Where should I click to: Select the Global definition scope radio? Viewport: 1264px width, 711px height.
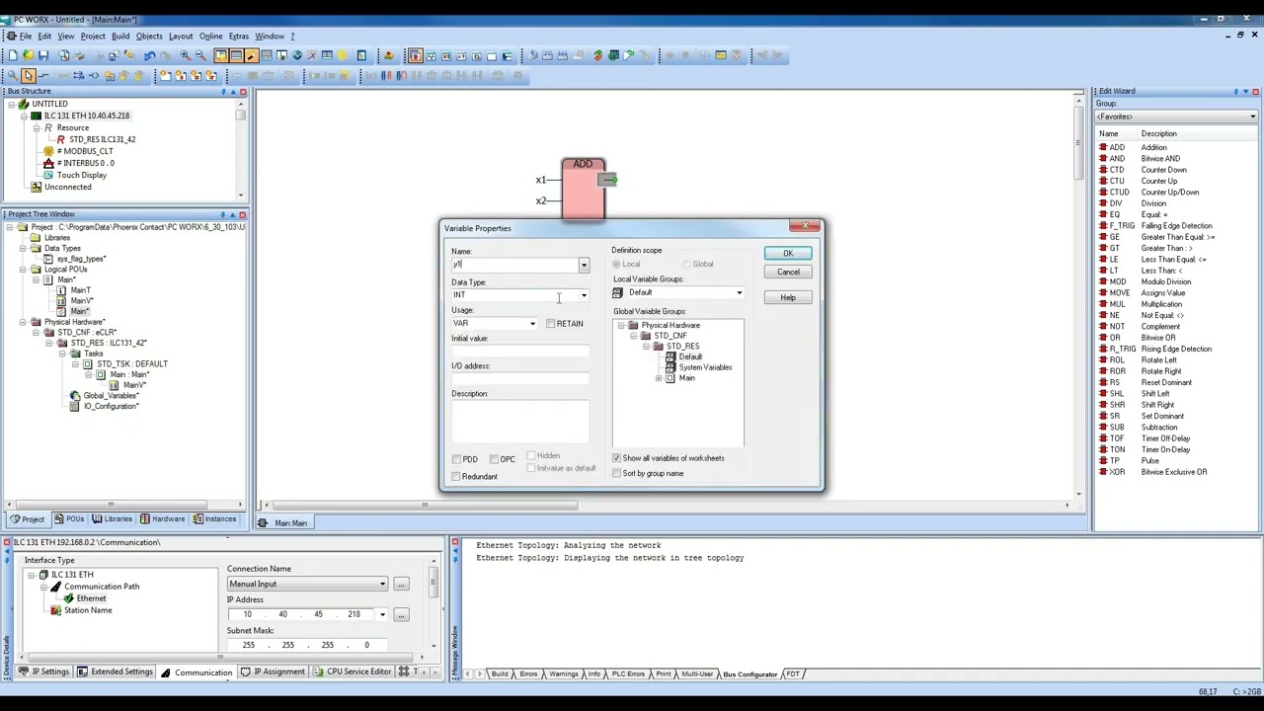point(687,264)
